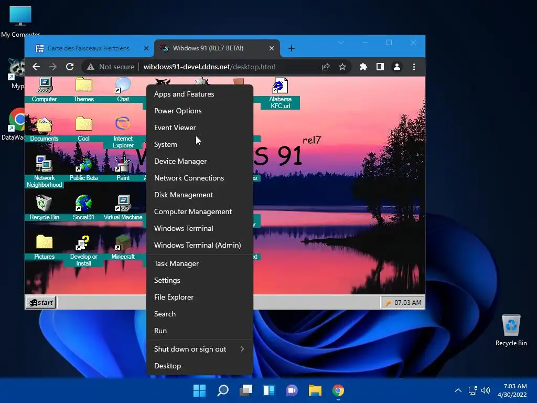Reload the Wibdows 91 page
This screenshot has height=403, width=537.
coord(70,67)
